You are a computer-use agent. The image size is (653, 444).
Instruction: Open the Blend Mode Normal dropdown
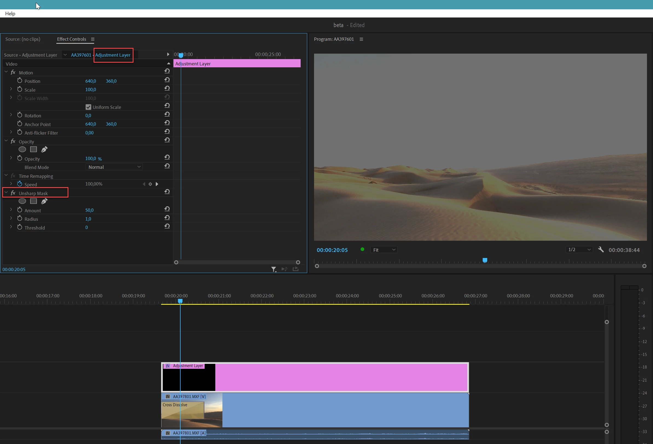tap(114, 167)
